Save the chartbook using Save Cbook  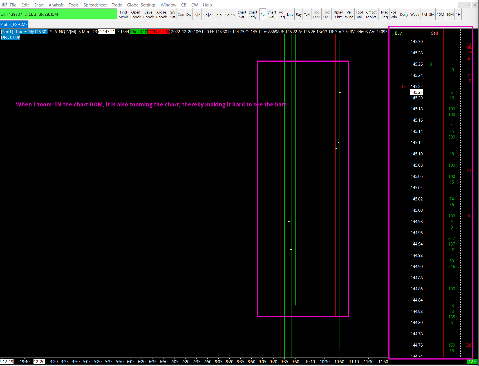(x=149, y=15)
